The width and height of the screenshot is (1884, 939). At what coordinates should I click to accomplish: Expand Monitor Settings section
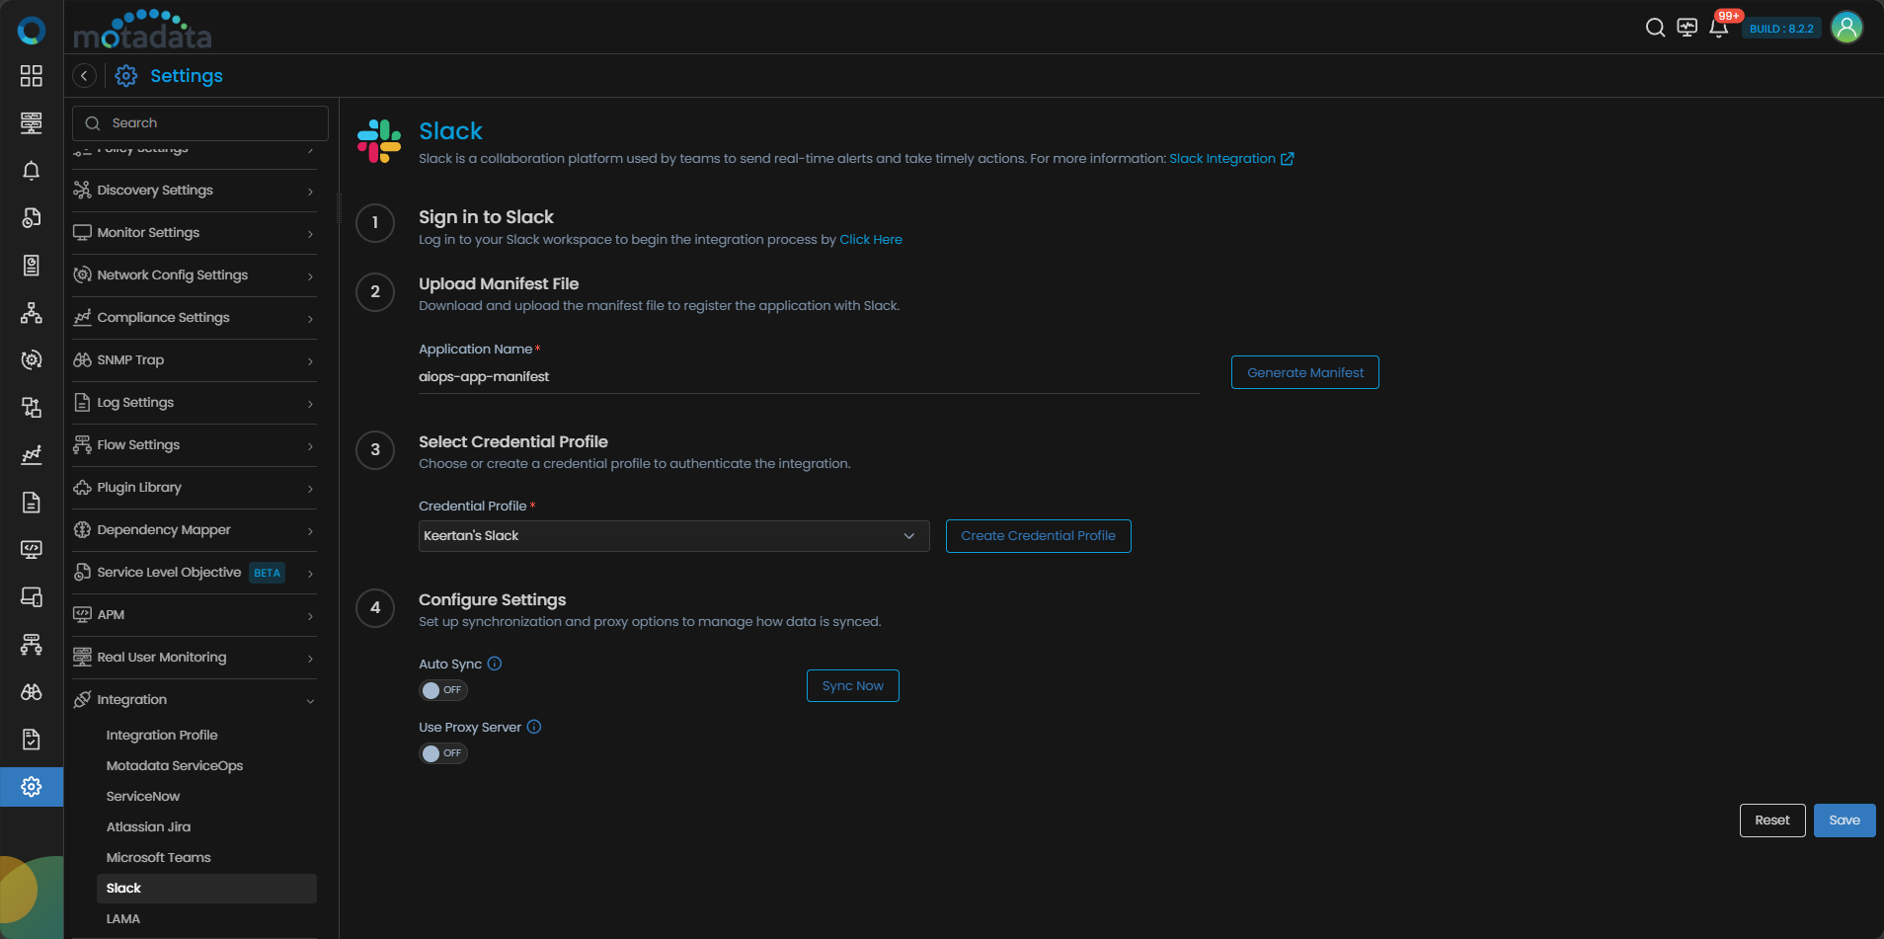195,233
